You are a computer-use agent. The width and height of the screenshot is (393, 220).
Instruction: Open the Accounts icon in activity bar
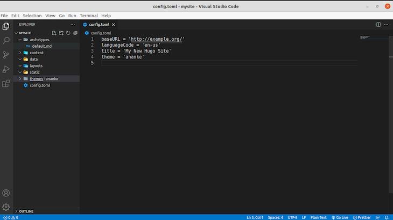coord(6,193)
